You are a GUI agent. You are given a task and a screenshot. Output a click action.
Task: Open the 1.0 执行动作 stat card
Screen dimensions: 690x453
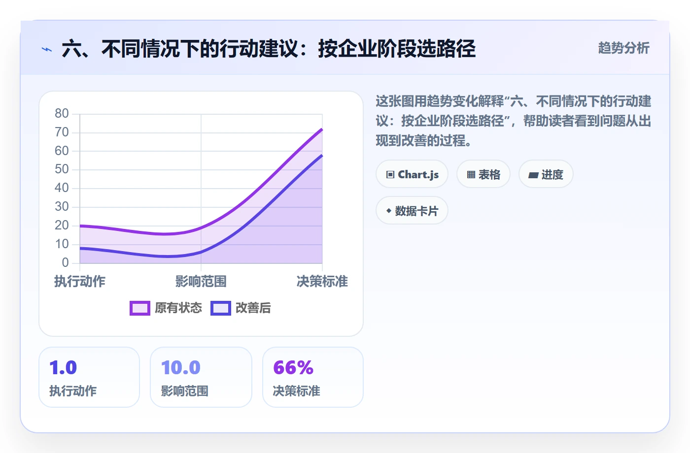(x=89, y=377)
